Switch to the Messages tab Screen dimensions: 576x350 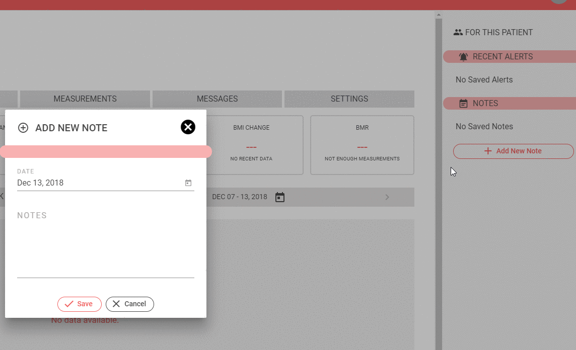tap(217, 99)
